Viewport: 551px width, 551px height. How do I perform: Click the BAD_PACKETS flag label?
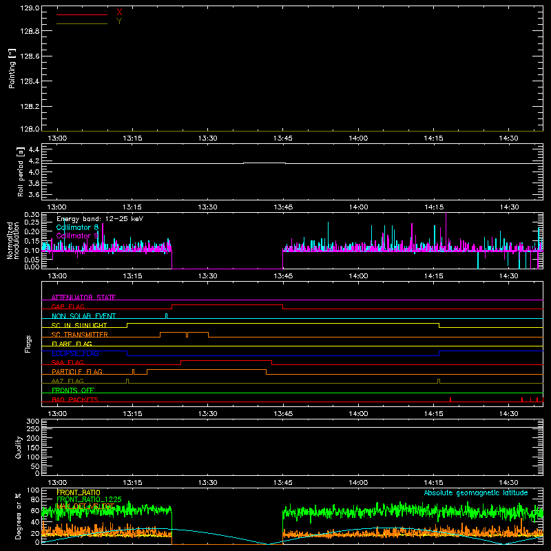(75, 399)
